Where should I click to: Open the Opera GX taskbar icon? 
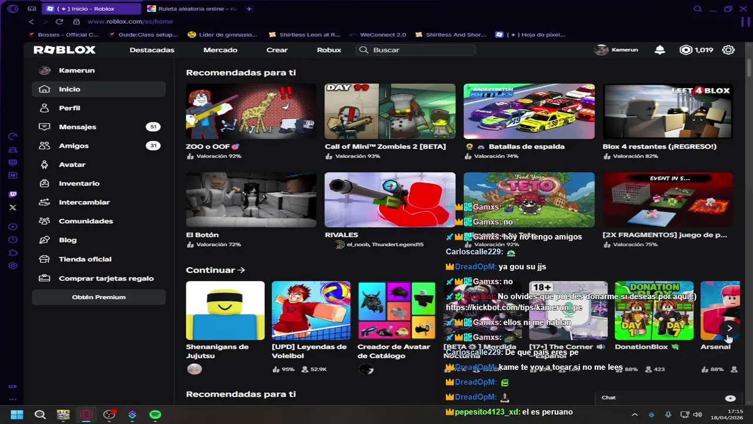(86, 415)
